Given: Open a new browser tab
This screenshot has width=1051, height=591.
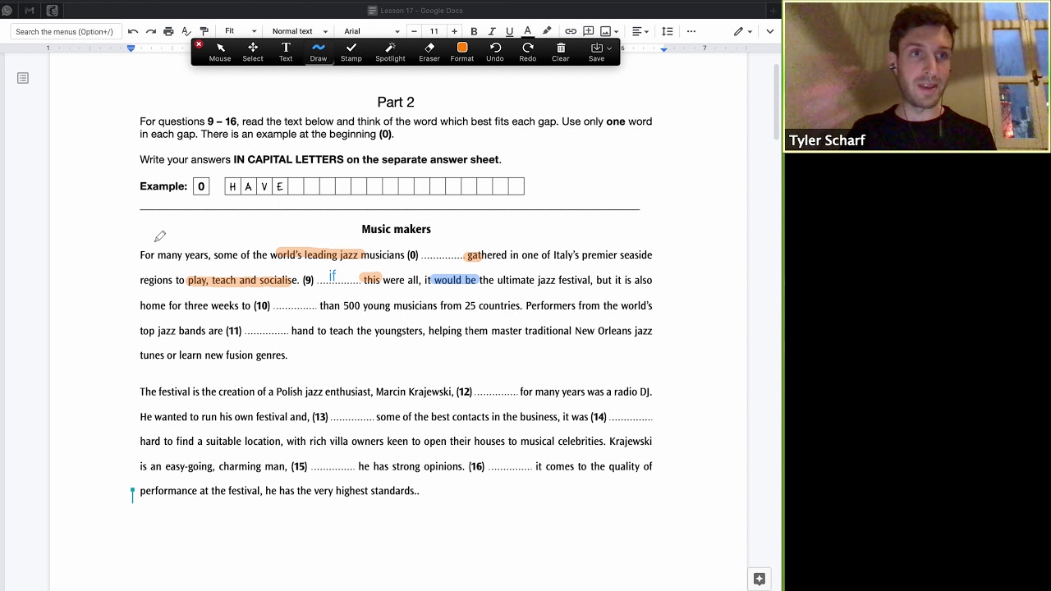Looking at the screenshot, I should point(773,11).
